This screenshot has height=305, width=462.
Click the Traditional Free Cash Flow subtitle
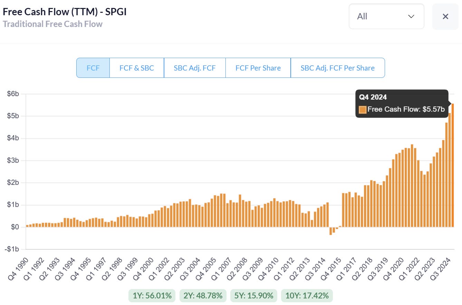tap(52, 24)
